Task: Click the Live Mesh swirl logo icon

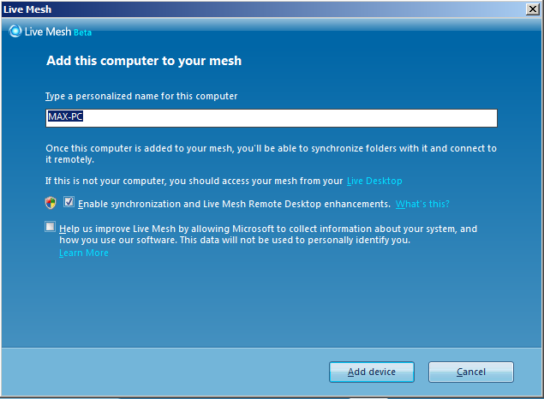Action: click(15, 31)
